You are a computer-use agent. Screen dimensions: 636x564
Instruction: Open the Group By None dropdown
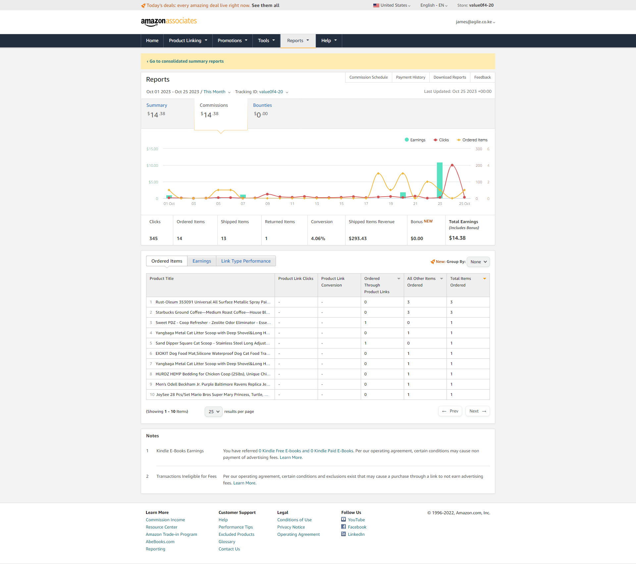coord(478,262)
